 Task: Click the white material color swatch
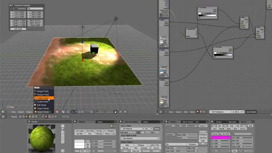point(79,141)
